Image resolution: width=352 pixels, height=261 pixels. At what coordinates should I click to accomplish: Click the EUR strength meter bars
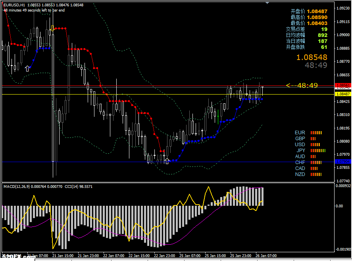pyautogui.click(x=316, y=133)
